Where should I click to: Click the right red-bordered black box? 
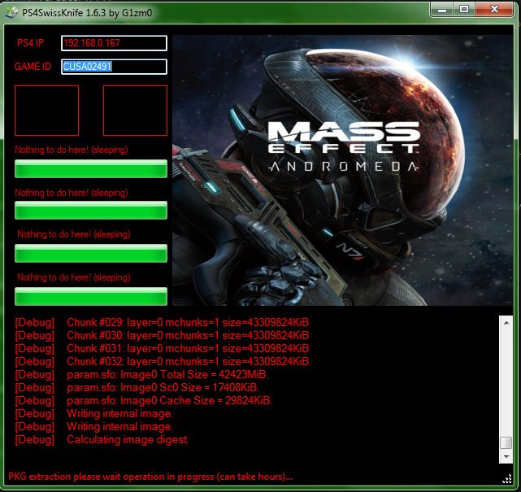(x=135, y=111)
